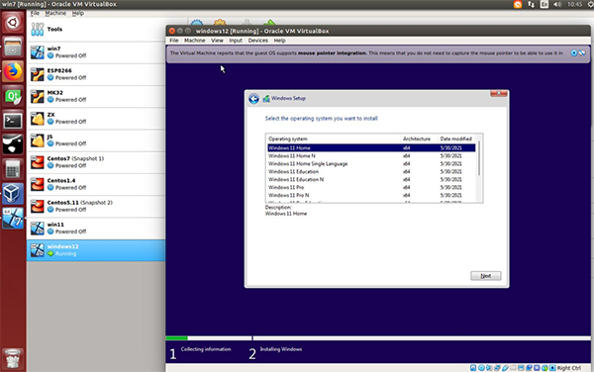Viewport: 594px width, 372px height.
Task: Click the recording status bar icon
Action: coord(529,368)
